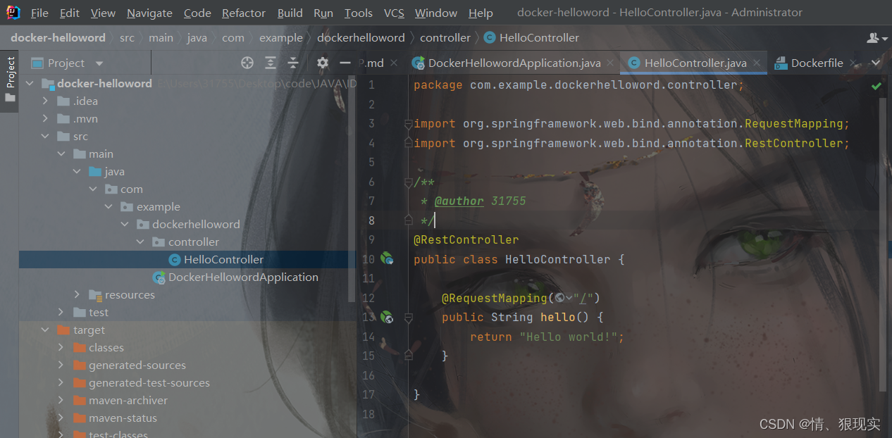The image size is (892, 438).
Task: Expand the .mvn folder
Action: pyautogui.click(x=45, y=119)
